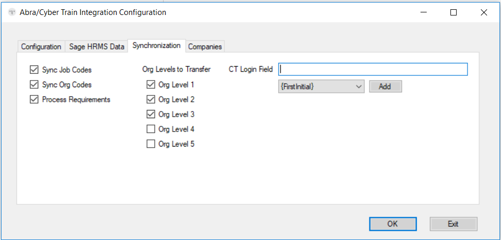This screenshot has height=240, width=501.
Task: Enable Org Level 4 checkbox
Action: point(151,129)
